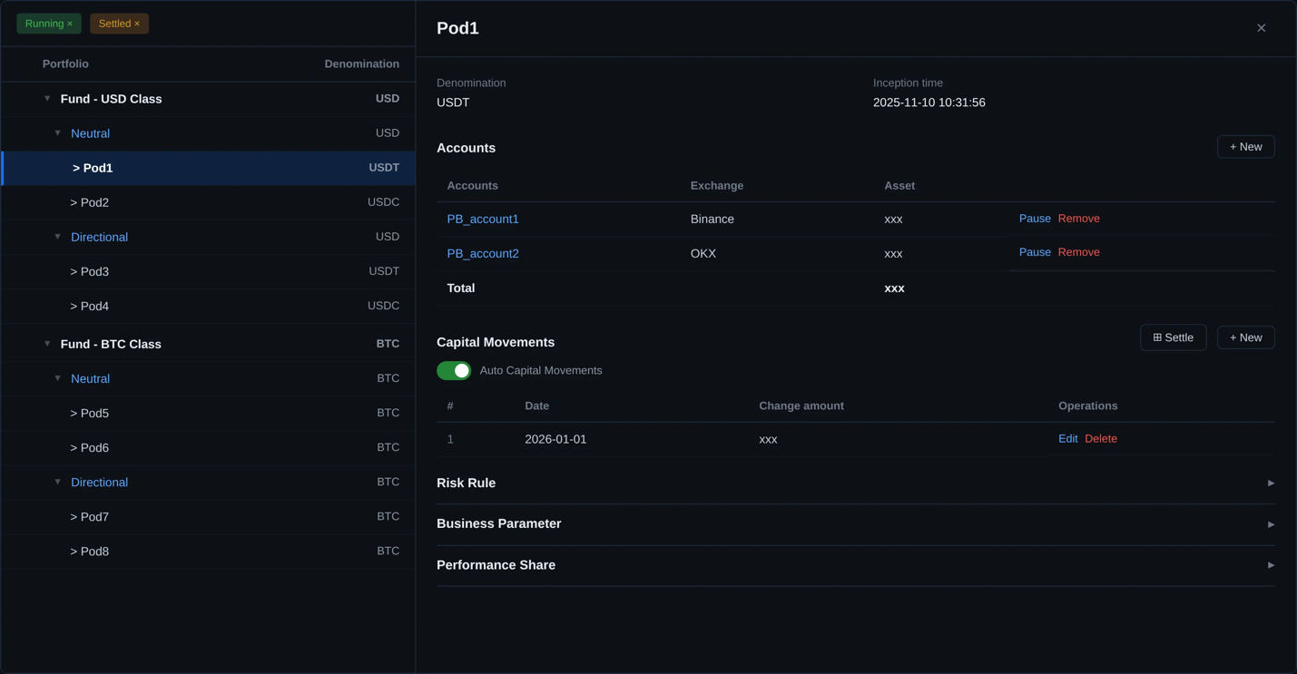Screen dimensions: 1297x674
Task: Click the Denomination column header in tree
Action: (361, 63)
